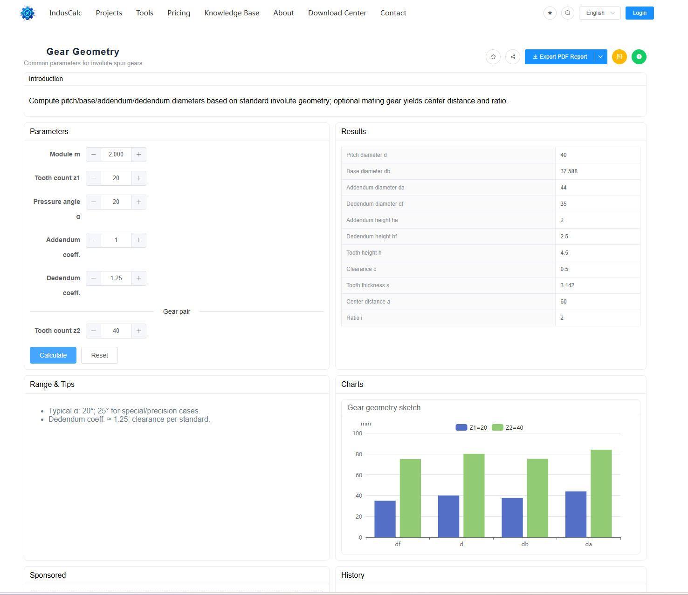Decrease Pressure angle with minus
Screen dimensions: 688x595
click(94, 202)
